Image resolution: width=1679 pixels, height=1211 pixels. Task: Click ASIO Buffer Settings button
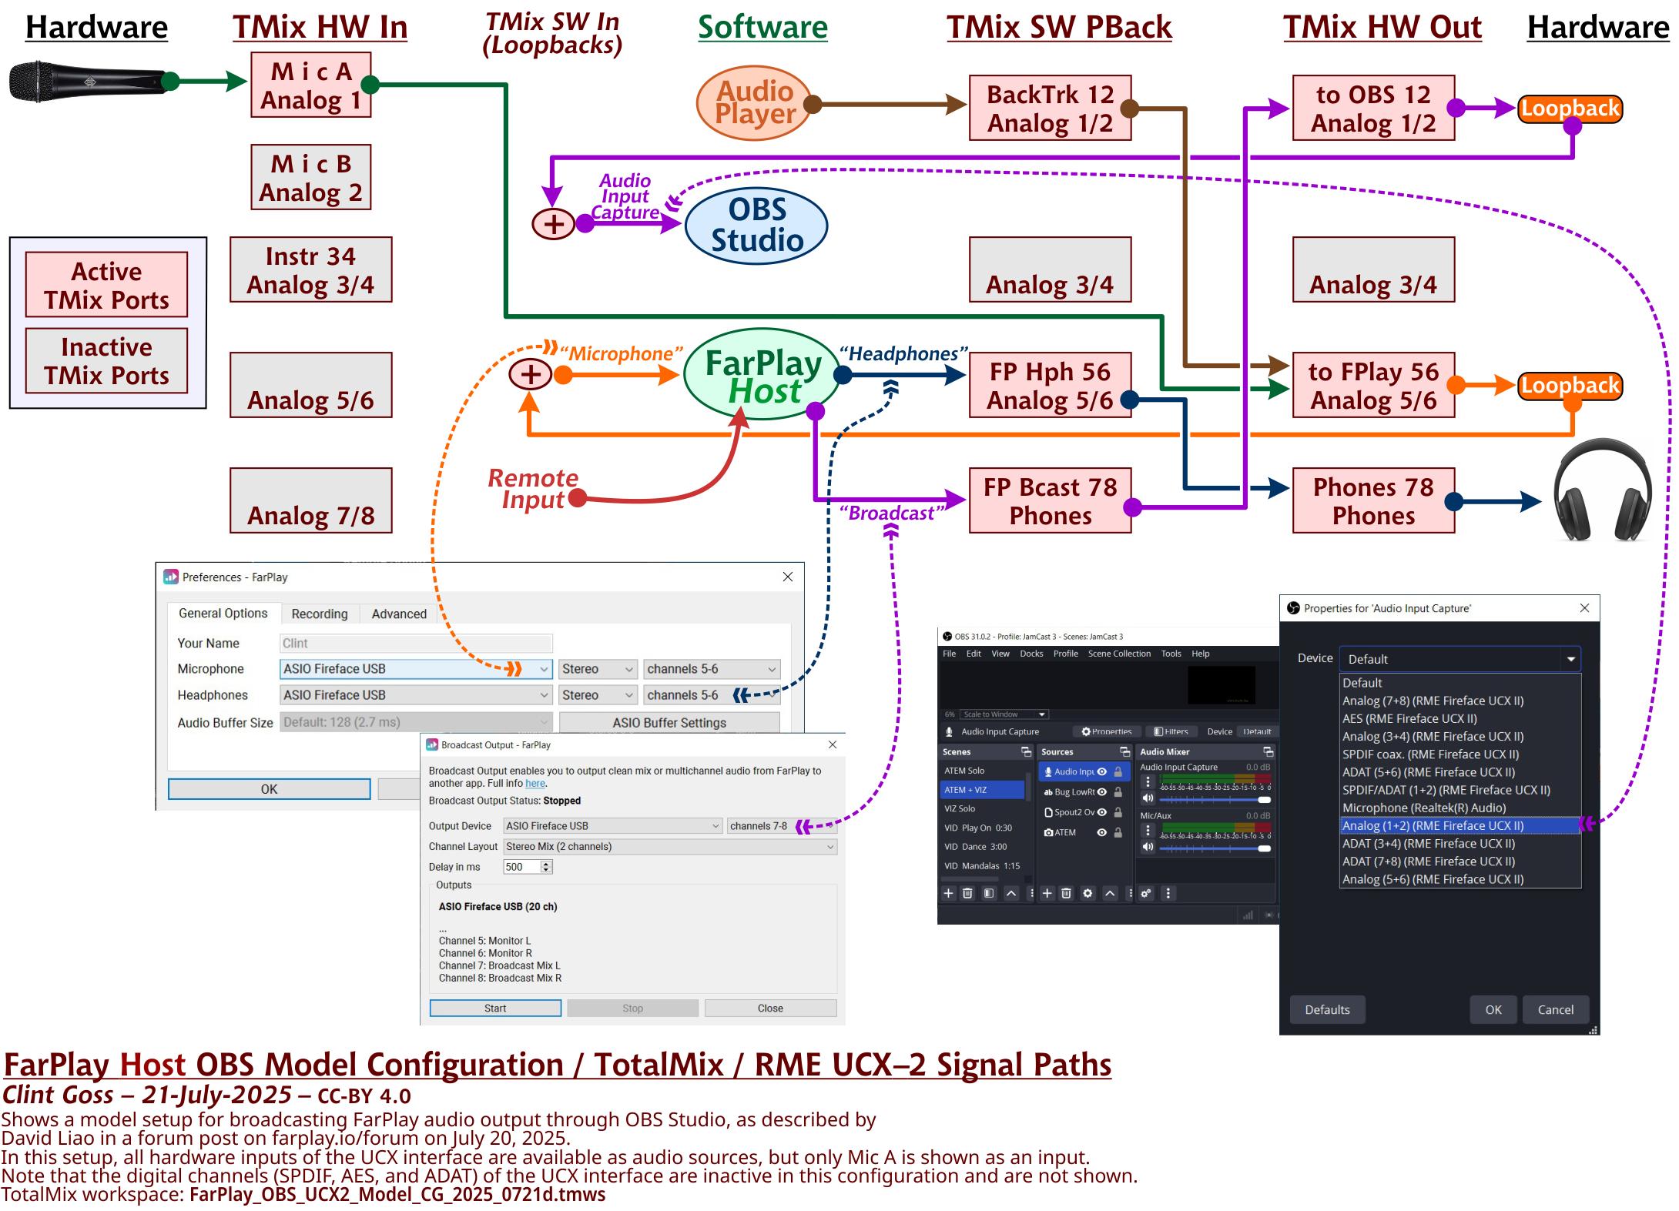pyautogui.click(x=669, y=724)
